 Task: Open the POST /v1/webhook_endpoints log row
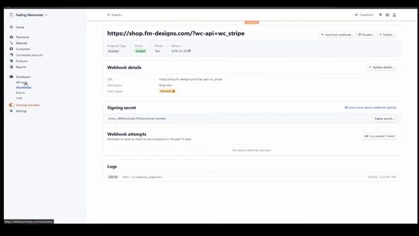[x=251, y=177]
